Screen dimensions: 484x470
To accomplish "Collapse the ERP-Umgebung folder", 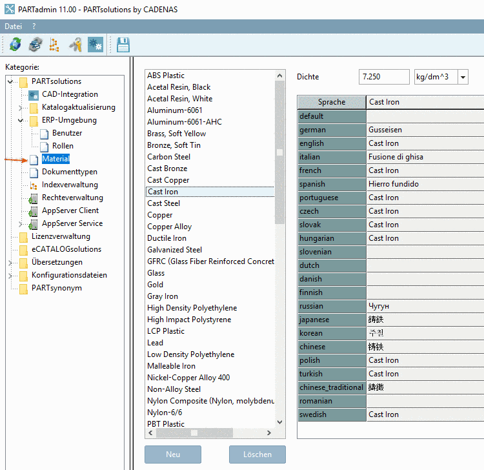I will coord(21,120).
